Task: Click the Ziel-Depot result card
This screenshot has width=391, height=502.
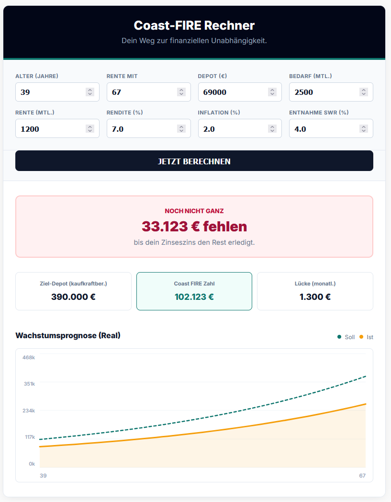Action: [x=73, y=291]
